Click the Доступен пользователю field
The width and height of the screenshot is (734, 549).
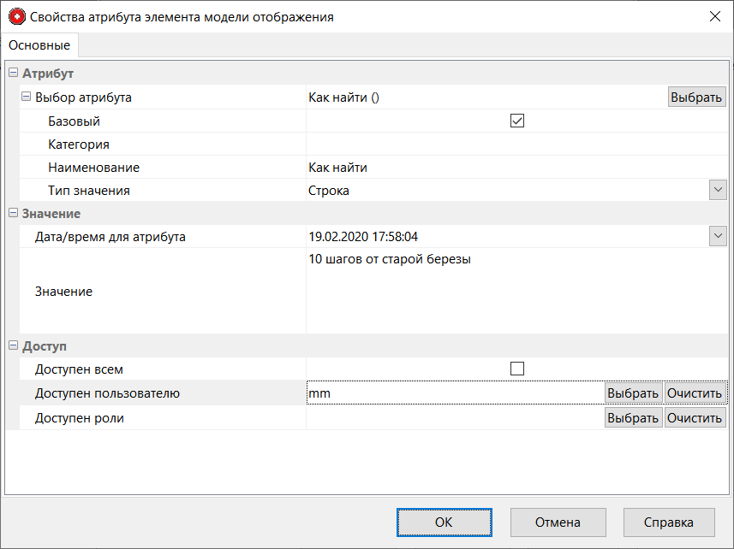coord(454,393)
